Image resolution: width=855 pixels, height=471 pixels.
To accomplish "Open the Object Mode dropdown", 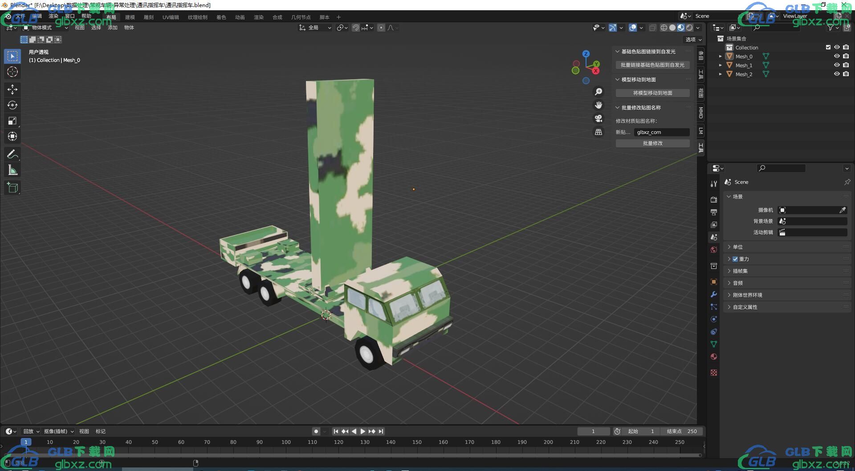I will pos(45,28).
